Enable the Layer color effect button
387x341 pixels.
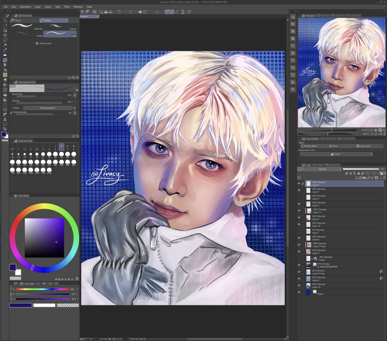[370, 146]
